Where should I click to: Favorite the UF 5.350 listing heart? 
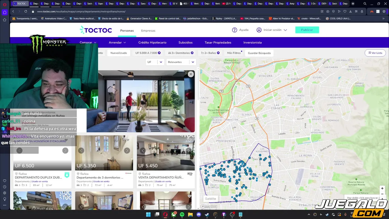[127, 140]
